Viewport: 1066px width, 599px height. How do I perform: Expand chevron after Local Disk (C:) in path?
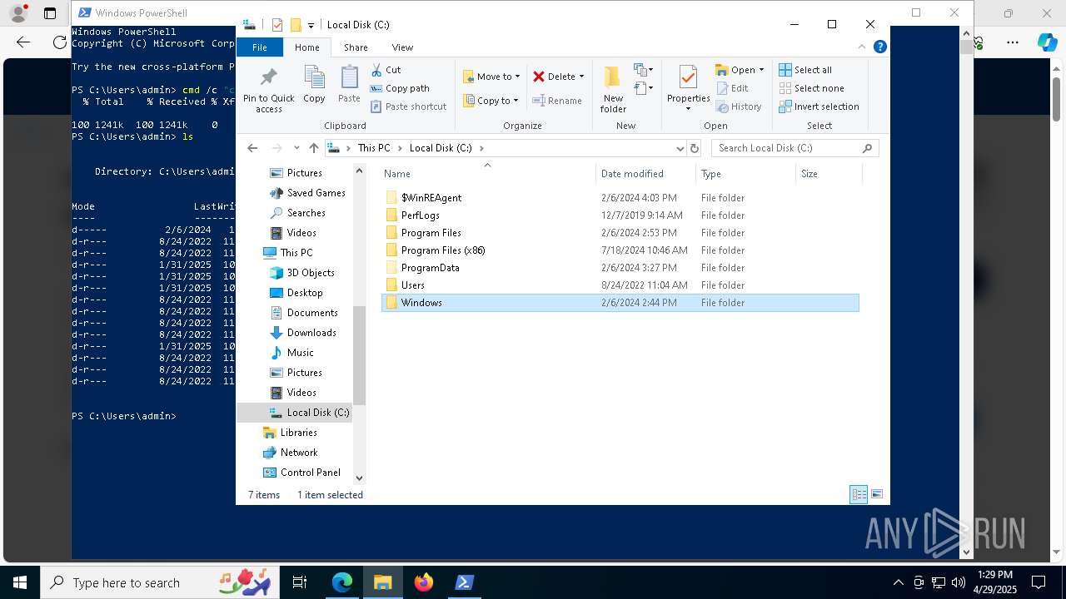click(481, 148)
